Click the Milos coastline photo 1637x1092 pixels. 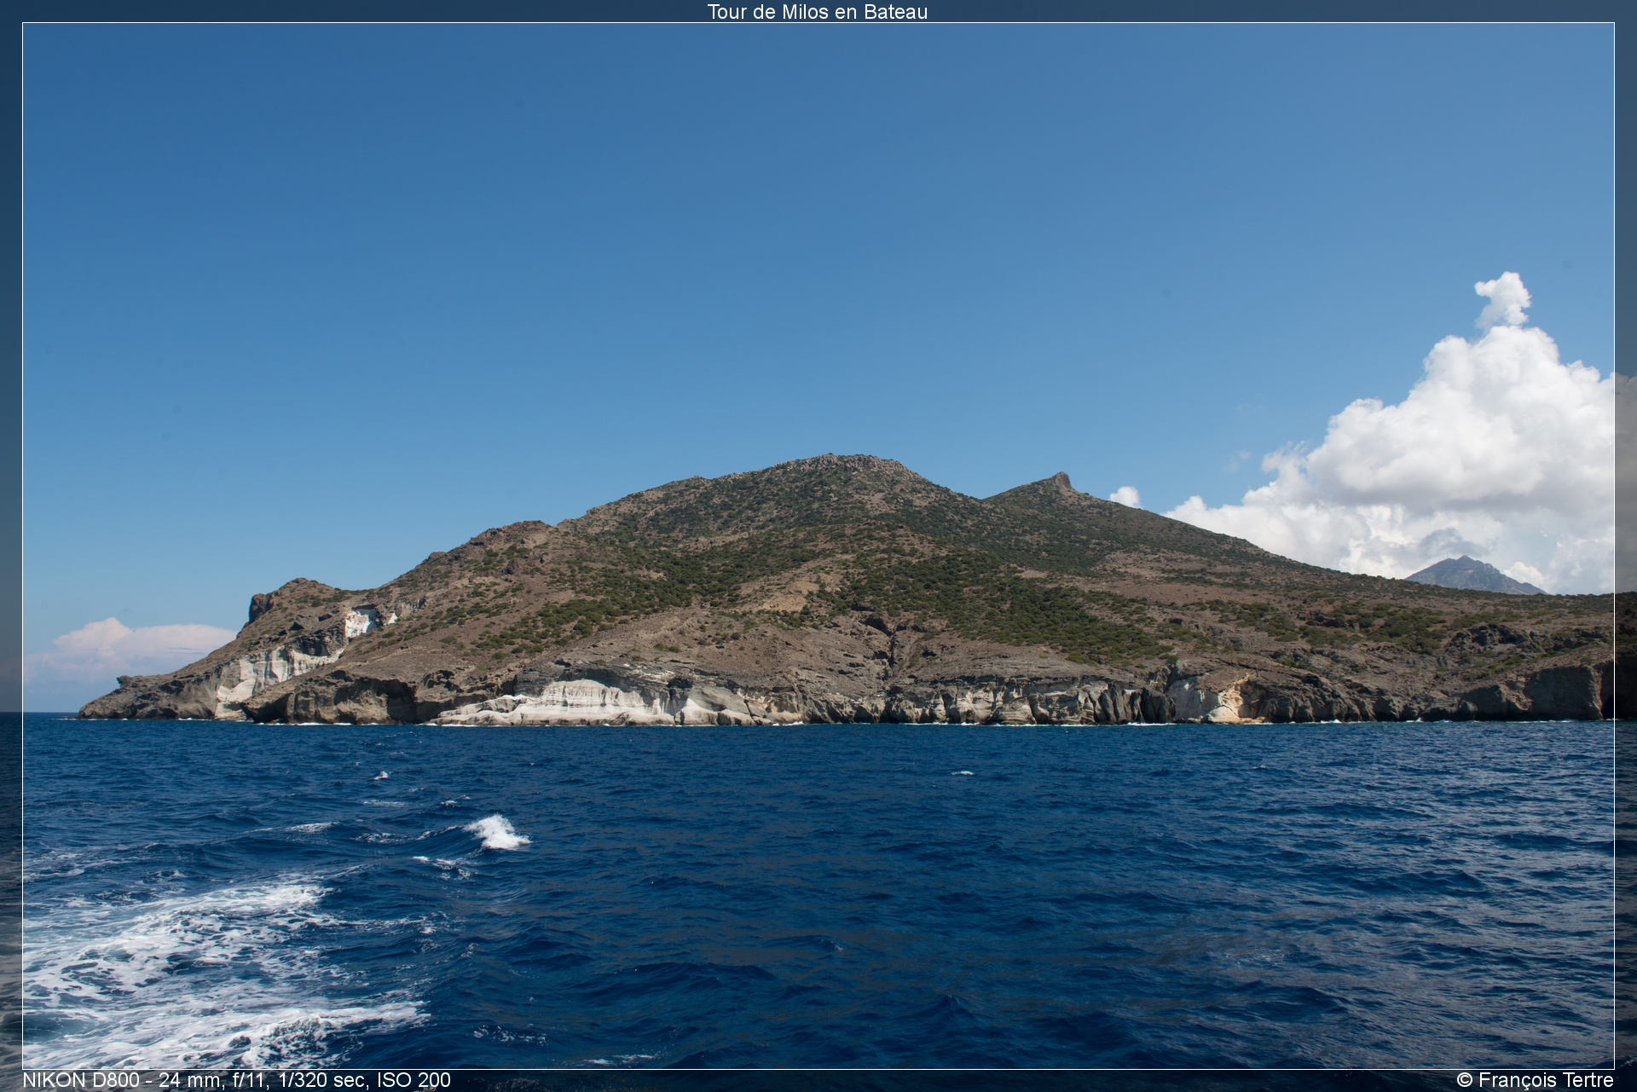(x=818, y=546)
